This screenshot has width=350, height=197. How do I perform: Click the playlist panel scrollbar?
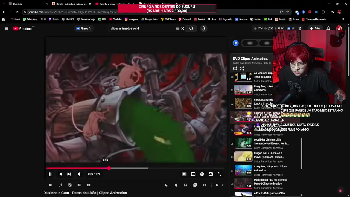[x=302, y=153]
